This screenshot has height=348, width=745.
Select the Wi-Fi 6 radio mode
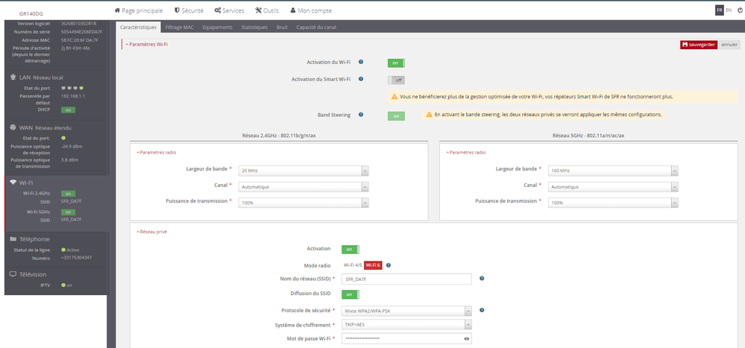click(x=372, y=265)
